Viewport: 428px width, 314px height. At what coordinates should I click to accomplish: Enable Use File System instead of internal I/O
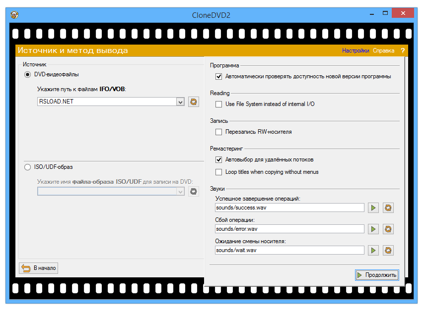coord(218,105)
